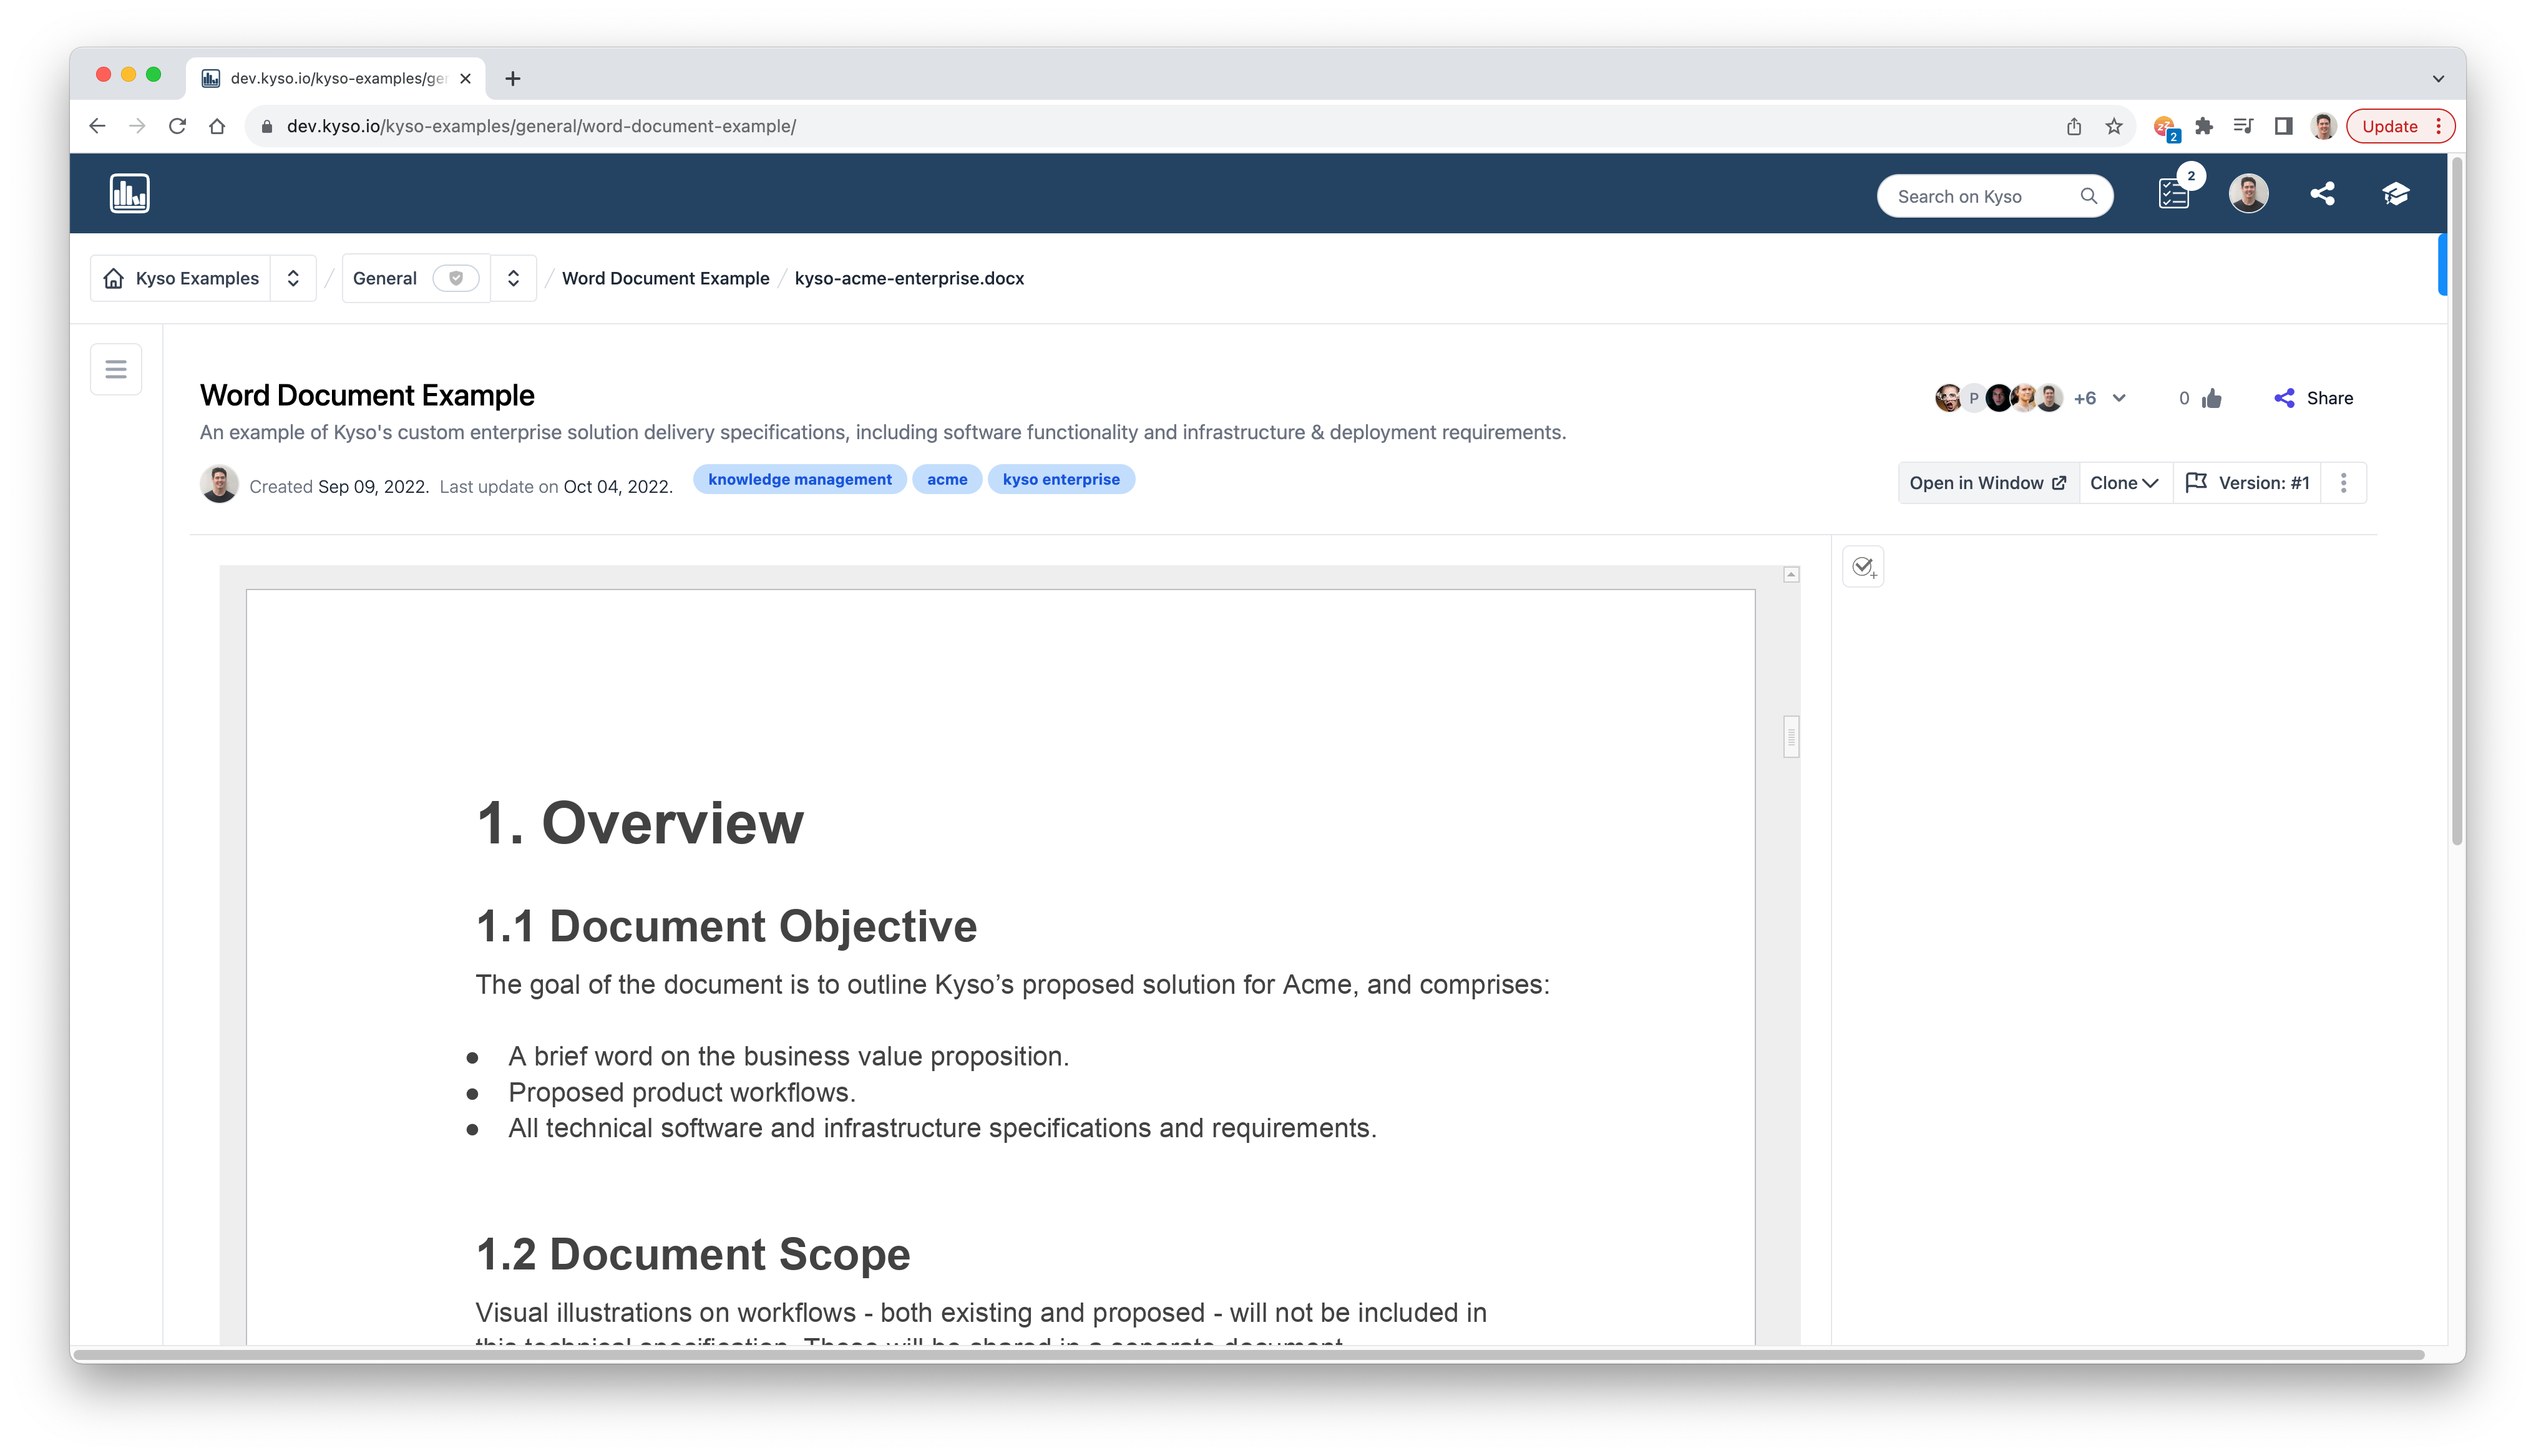Select the dev.kyso.io browser tab

[336, 78]
